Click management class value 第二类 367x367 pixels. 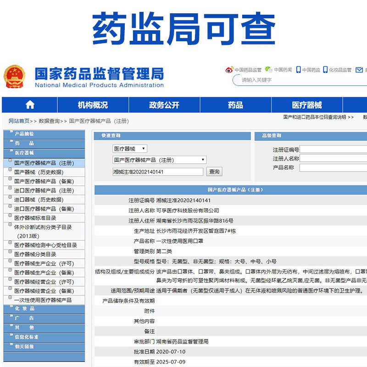164,251
